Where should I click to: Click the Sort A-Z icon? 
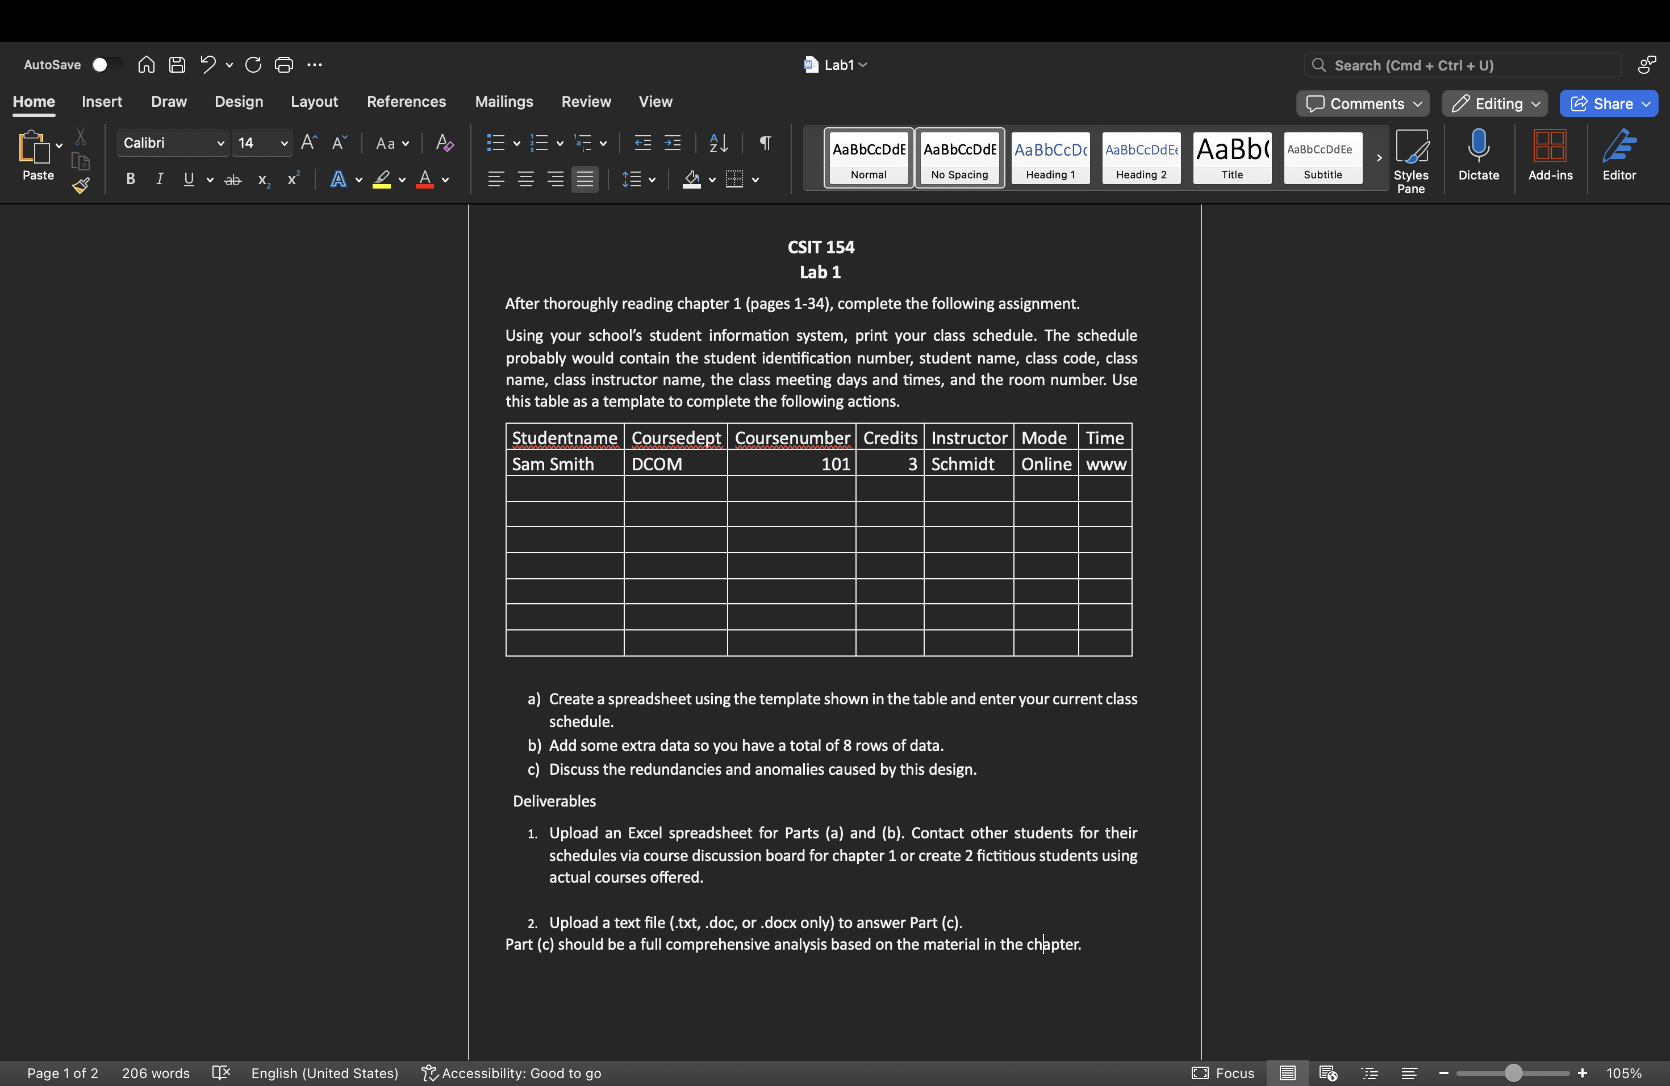(x=718, y=143)
